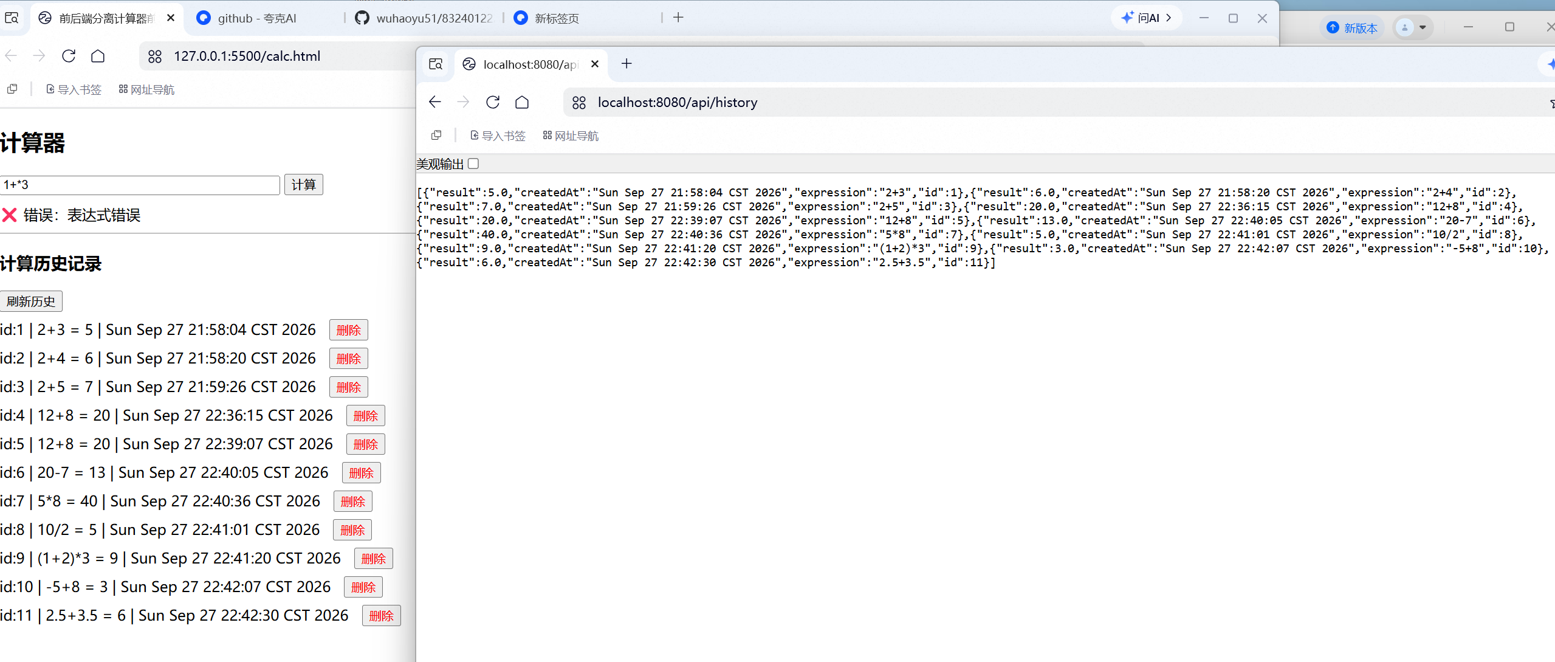
Task: Click back arrow in localhost:8080 window
Action: coord(434,102)
